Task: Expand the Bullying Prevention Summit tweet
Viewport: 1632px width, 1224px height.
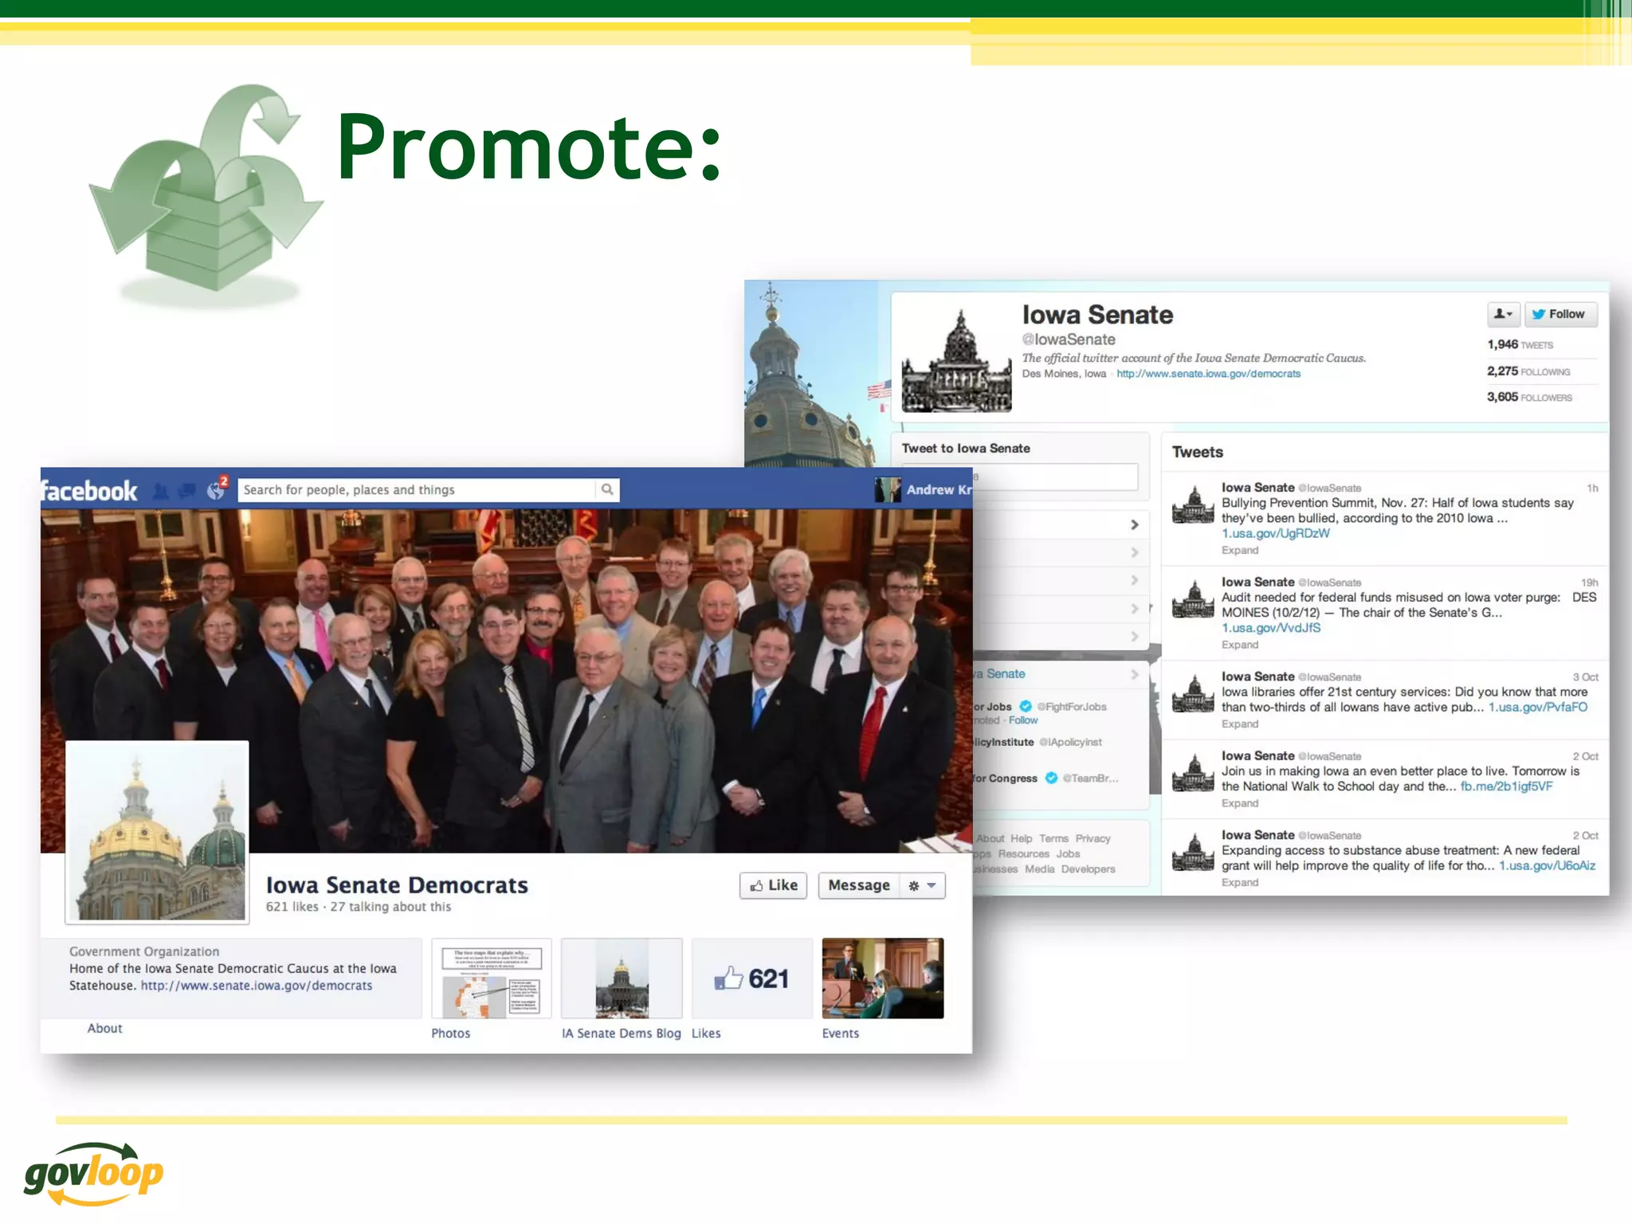Action: coord(1240,551)
